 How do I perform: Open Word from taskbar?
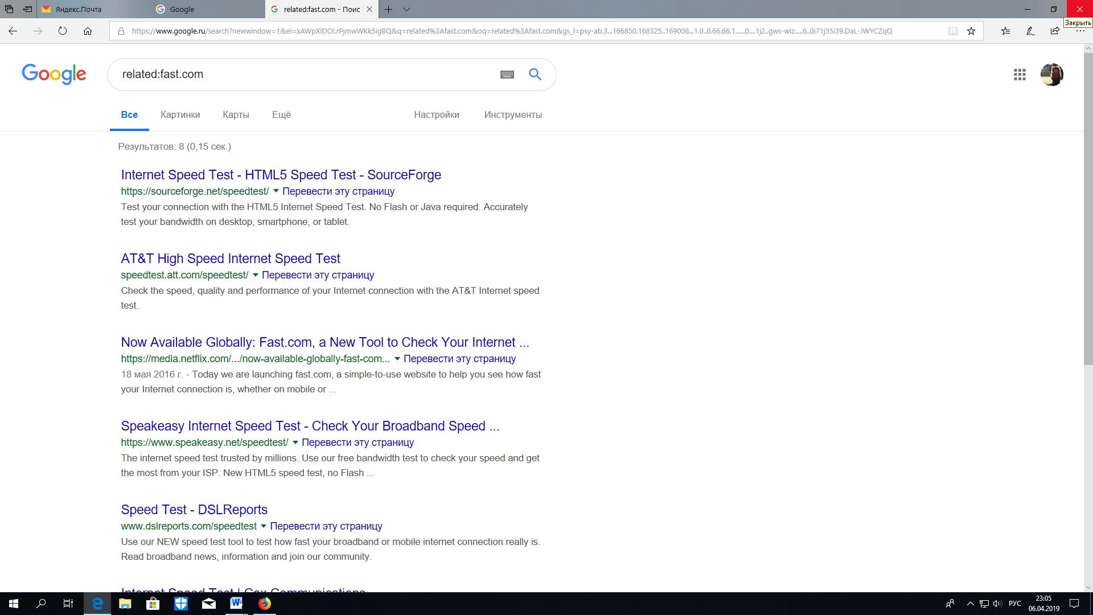tap(236, 604)
